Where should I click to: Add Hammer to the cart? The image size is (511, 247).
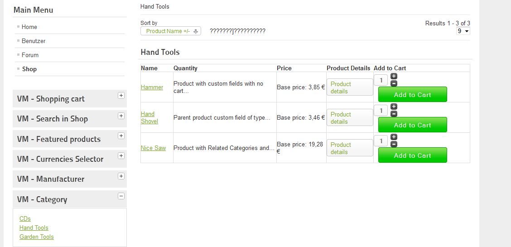412,95
